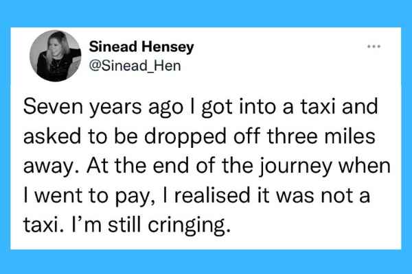Click "taxi" at the start of the last line
The width and height of the screenshot is (412, 274).
pos(41,225)
